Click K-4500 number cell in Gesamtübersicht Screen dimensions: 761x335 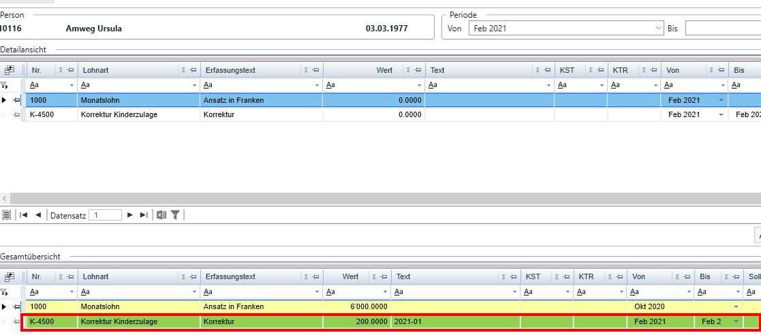tap(52, 321)
